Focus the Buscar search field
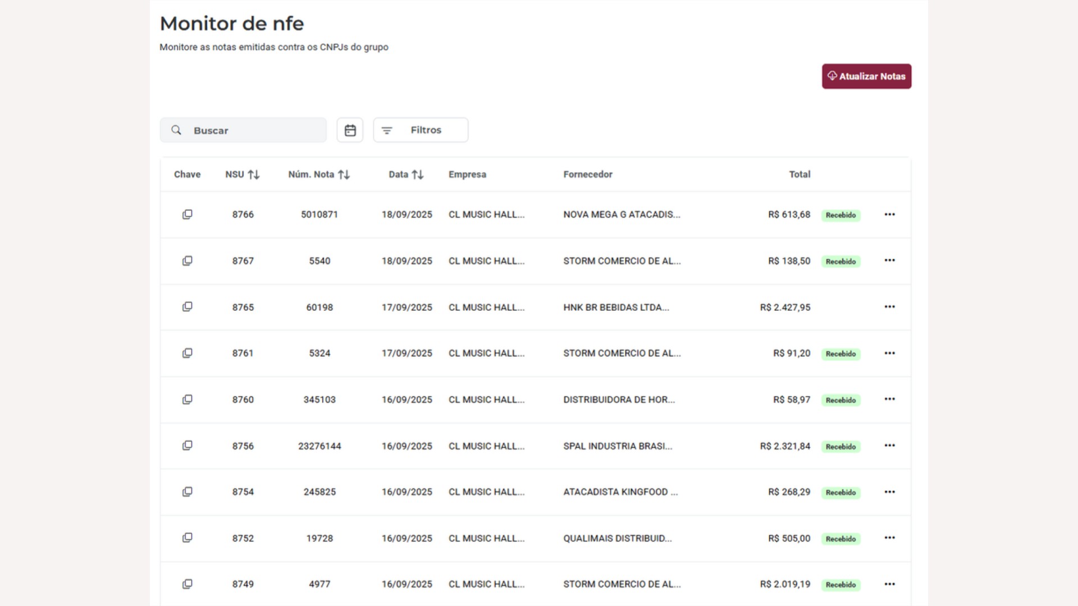 click(x=243, y=130)
